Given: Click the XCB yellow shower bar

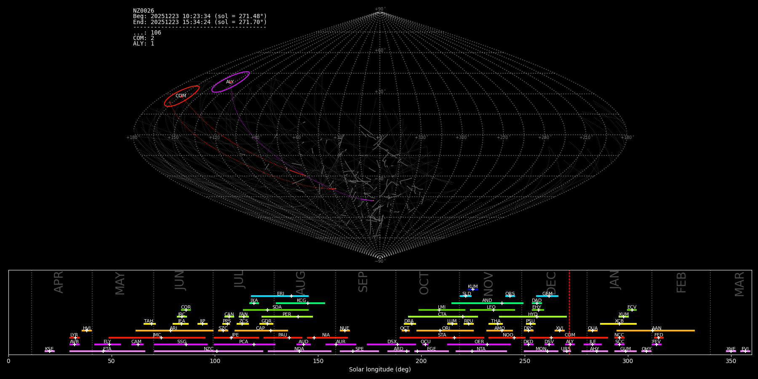Looking at the screenshot, I should tap(618, 324).
